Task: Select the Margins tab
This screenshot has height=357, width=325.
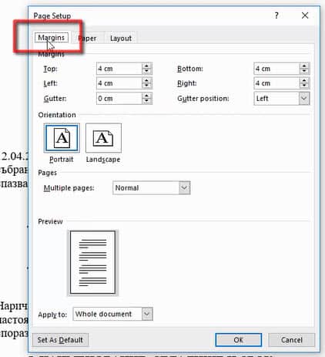Action: (52, 38)
